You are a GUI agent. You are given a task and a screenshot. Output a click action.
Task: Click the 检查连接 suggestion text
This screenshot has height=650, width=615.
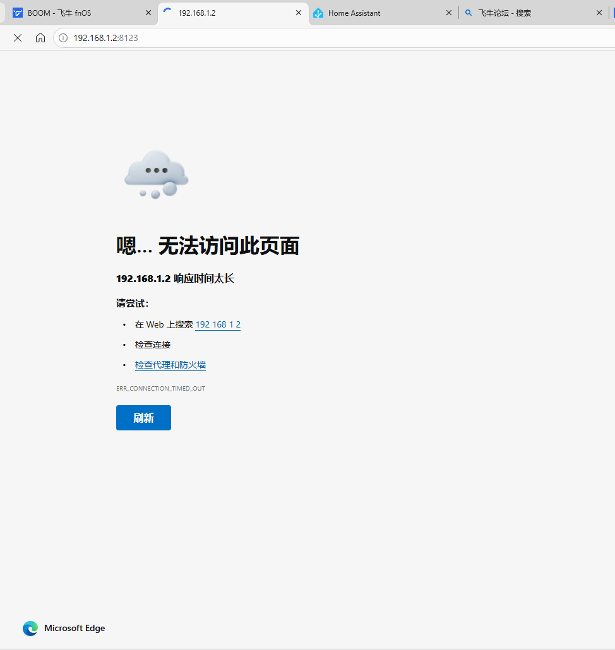point(153,345)
